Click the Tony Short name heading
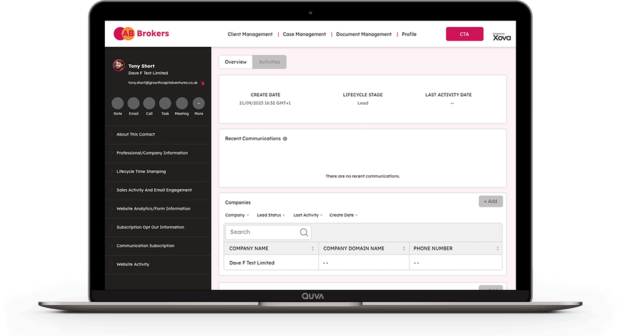 point(141,66)
